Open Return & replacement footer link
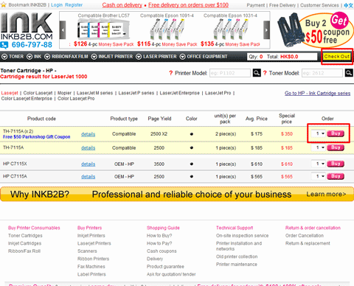The height and width of the screenshot is (286, 354). tap(308, 243)
